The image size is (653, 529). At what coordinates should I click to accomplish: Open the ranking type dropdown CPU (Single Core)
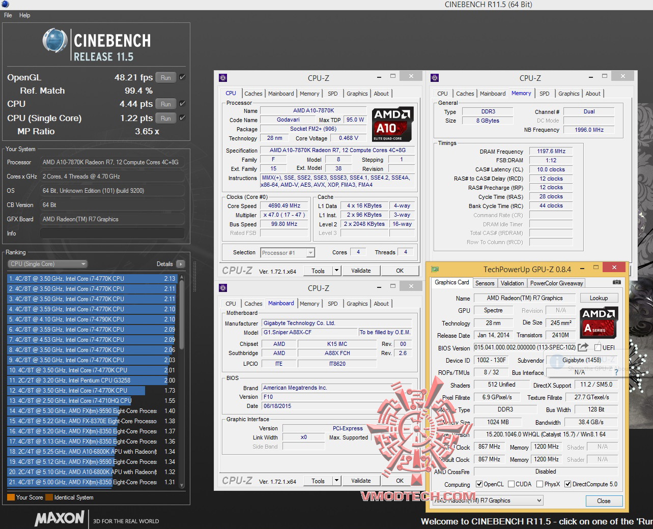click(47, 264)
